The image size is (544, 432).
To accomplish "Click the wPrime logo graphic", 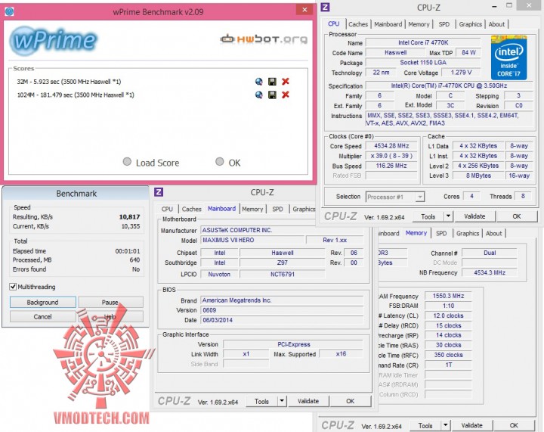I will tap(53, 40).
